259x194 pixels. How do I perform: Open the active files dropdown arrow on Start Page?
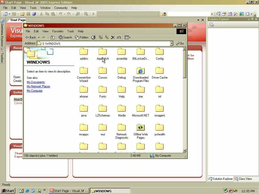point(198,20)
